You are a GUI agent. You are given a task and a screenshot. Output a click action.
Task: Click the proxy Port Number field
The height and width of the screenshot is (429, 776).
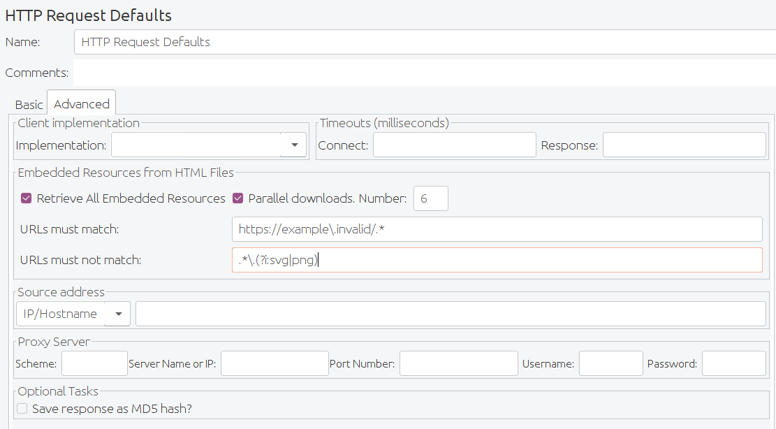click(458, 363)
